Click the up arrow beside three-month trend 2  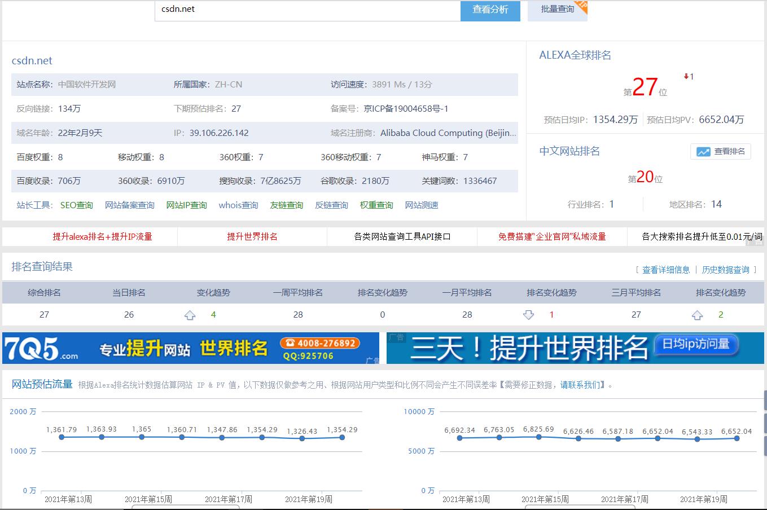pos(698,315)
